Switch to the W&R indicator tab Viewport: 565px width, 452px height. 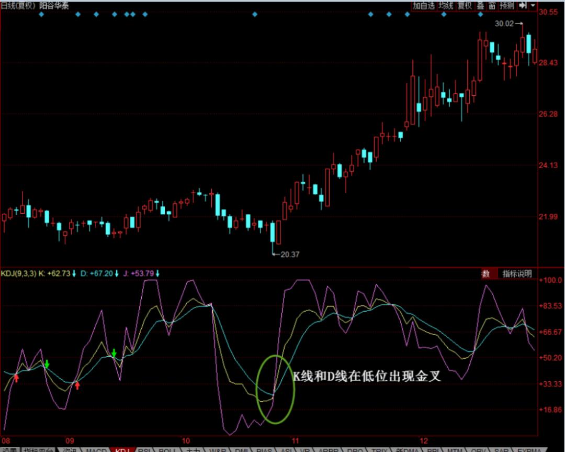[x=218, y=449]
